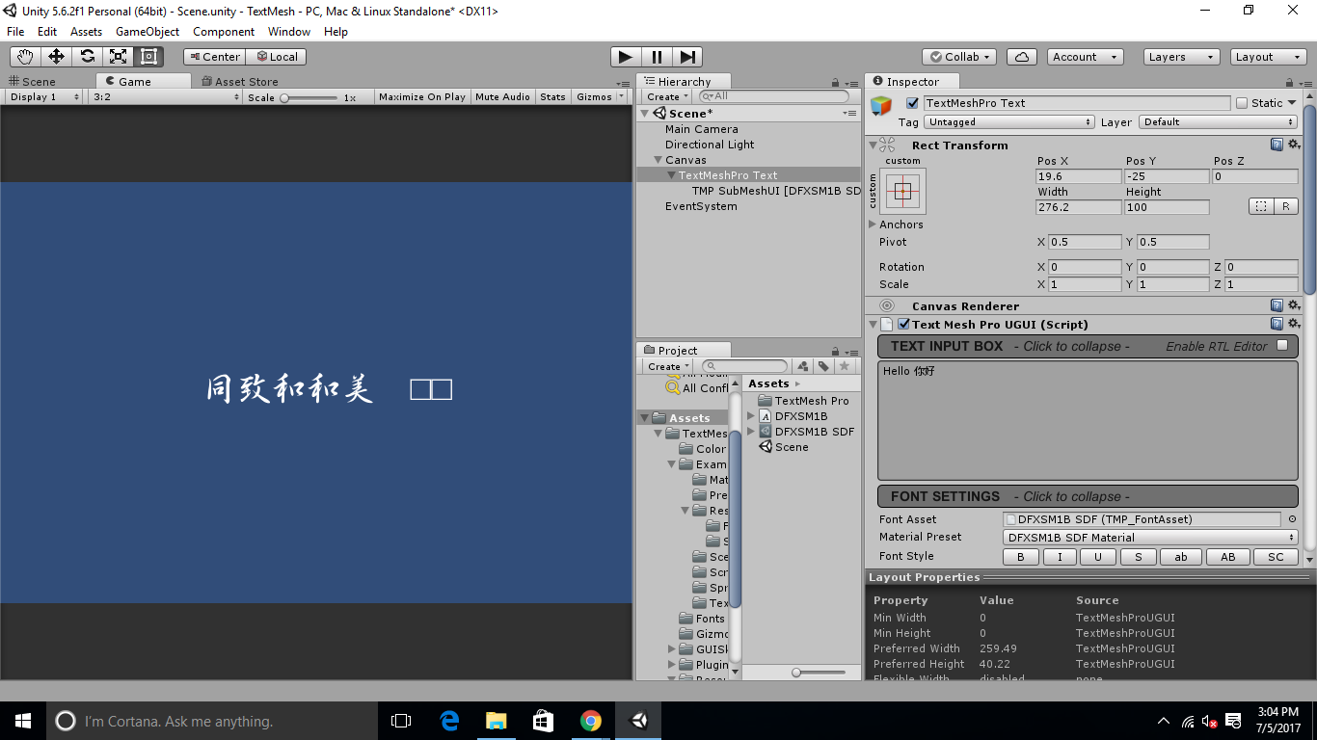This screenshot has width=1317, height=740.
Task: Select EventSystem in Hierarchy
Action: (x=701, y=206)
